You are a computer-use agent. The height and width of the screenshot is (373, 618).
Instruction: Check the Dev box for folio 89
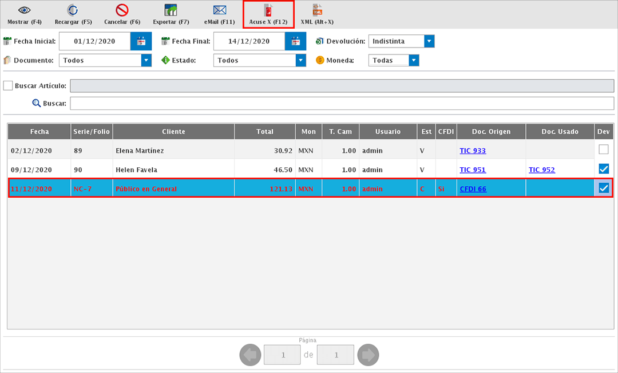(x=603, y=150)
